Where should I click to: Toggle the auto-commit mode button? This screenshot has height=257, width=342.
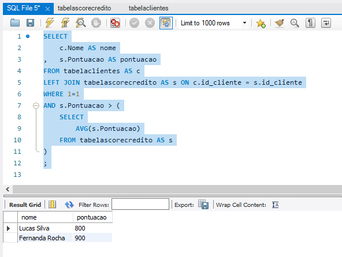166,23
